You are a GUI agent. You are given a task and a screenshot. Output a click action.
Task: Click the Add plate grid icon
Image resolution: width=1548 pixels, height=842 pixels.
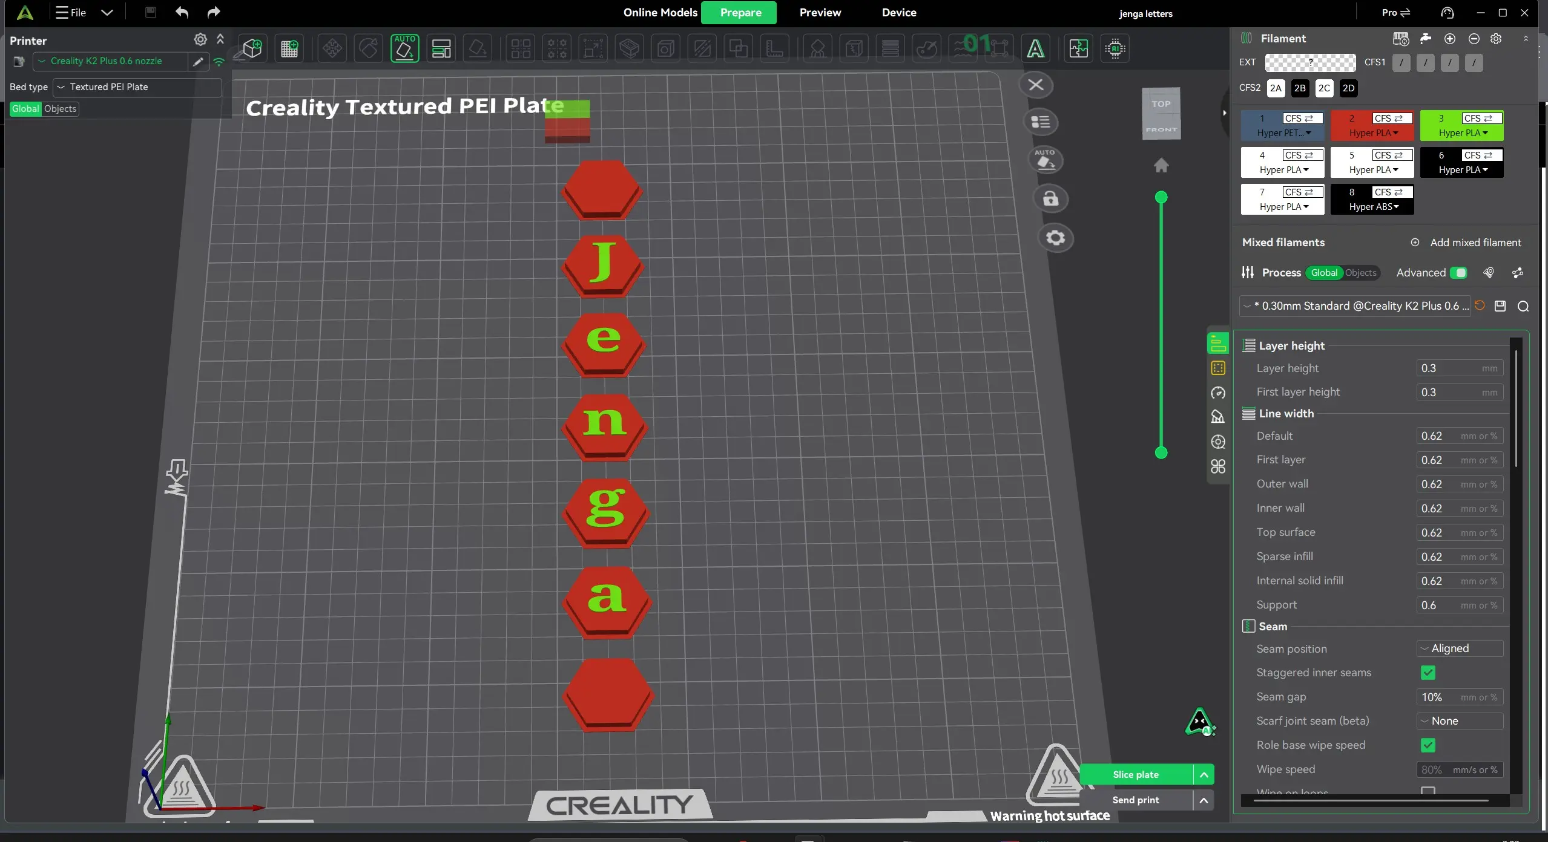point(289,48)
